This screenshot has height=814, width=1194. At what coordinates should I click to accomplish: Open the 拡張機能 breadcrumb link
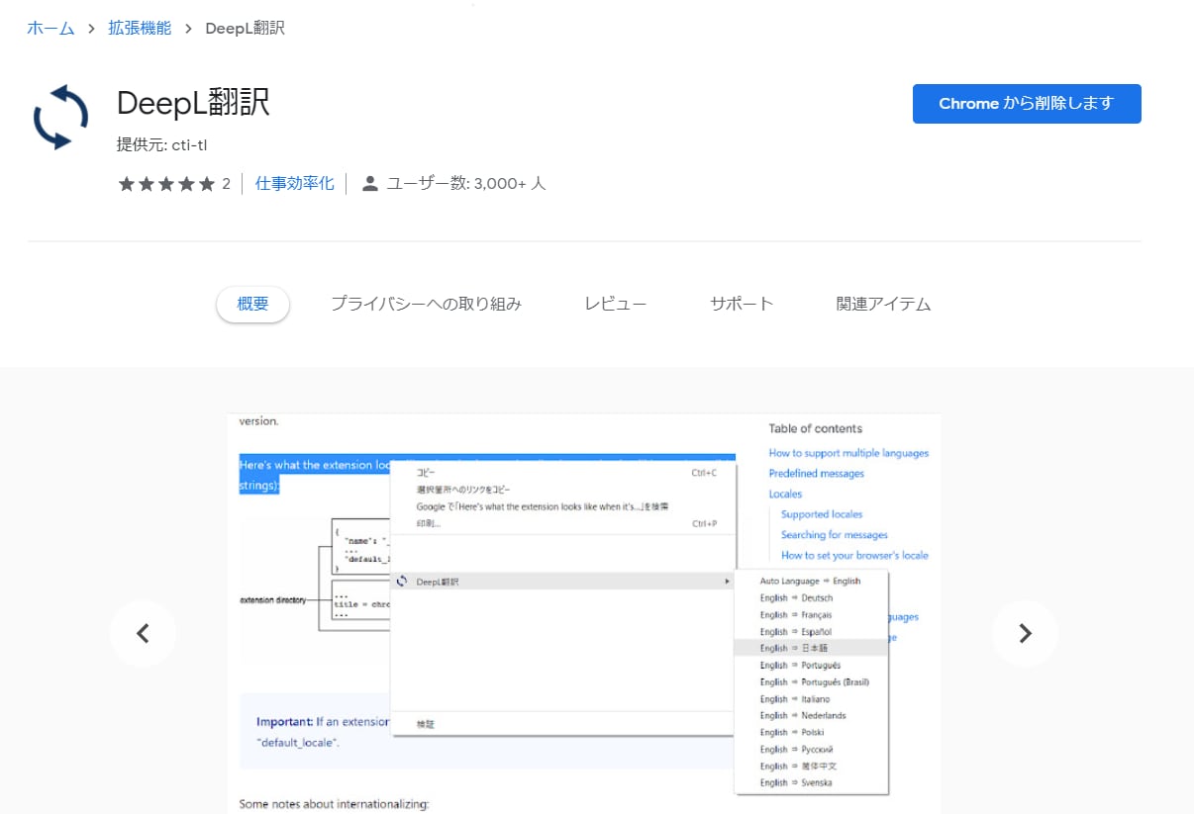[140, 28]
